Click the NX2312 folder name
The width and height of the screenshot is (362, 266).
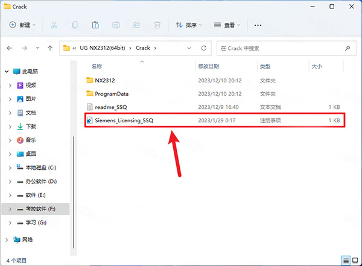(105, 81)
